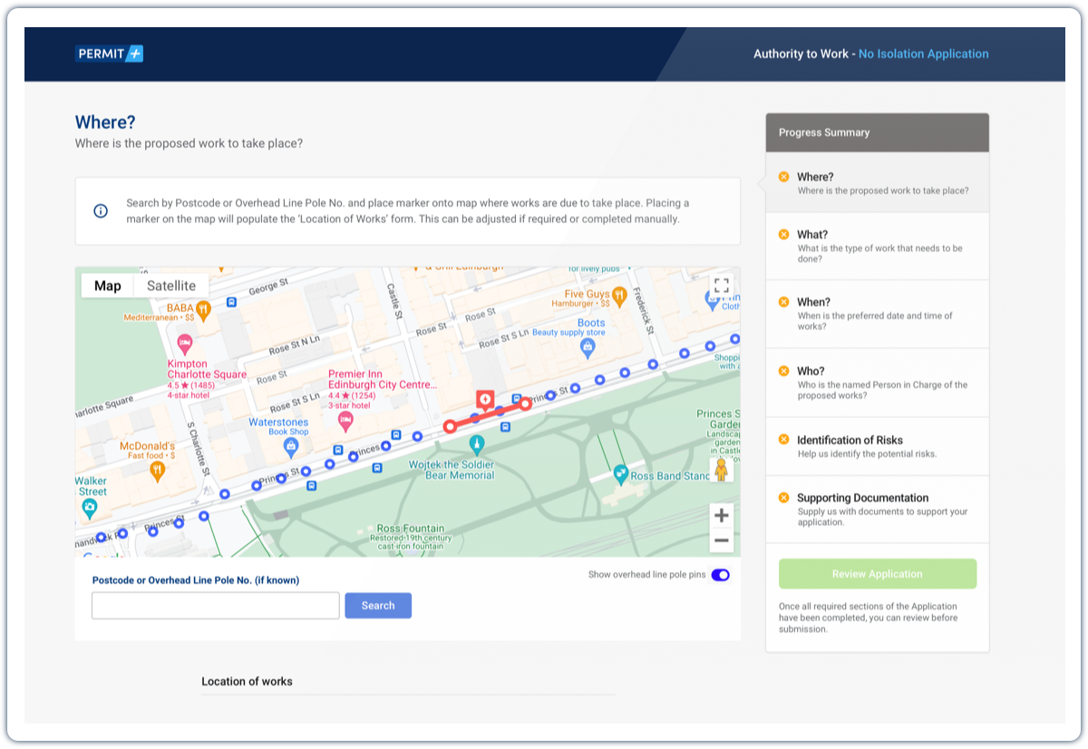Image resolution: width=1088 pixels, height=749 pixels.
Task: Open Supporting Documentation step
Action: tap(877, 510)
